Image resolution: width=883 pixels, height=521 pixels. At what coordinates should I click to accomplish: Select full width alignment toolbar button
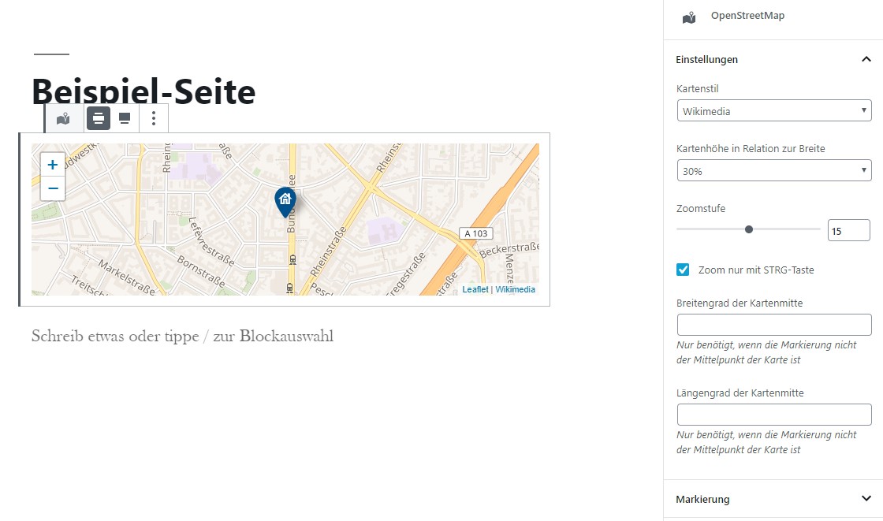coord(125,118)
